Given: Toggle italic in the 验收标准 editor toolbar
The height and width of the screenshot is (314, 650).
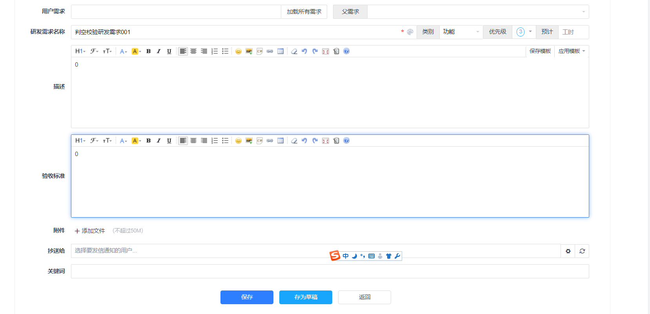Looking at the screenshot, I should coord(159,141).
